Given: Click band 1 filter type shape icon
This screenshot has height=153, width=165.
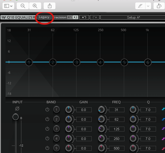Looking at the screenshot, I should click(163, 109).
